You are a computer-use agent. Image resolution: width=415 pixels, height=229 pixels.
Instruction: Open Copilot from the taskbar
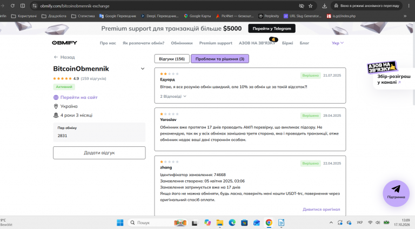pos(207,223)
